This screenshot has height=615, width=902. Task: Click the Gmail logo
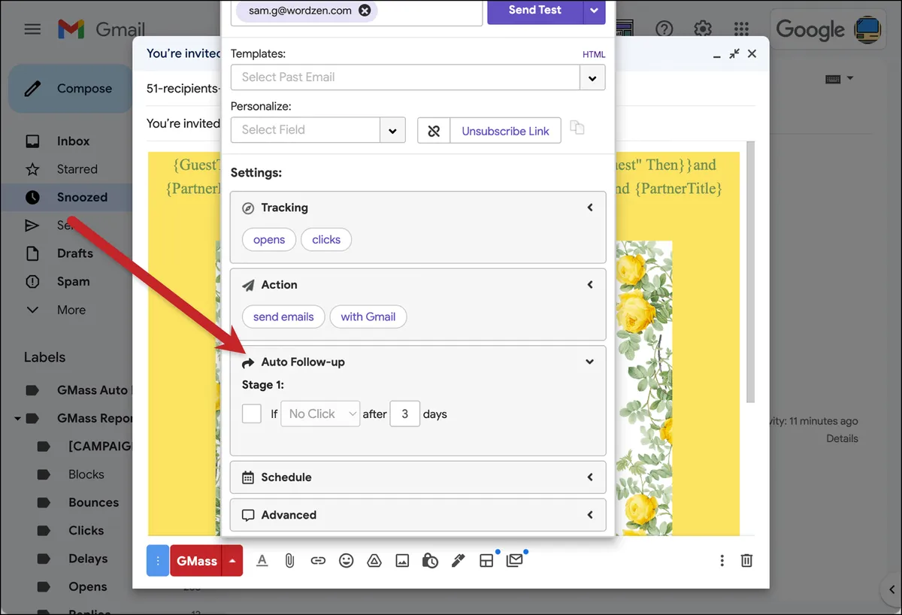click(x=101, y=29)
